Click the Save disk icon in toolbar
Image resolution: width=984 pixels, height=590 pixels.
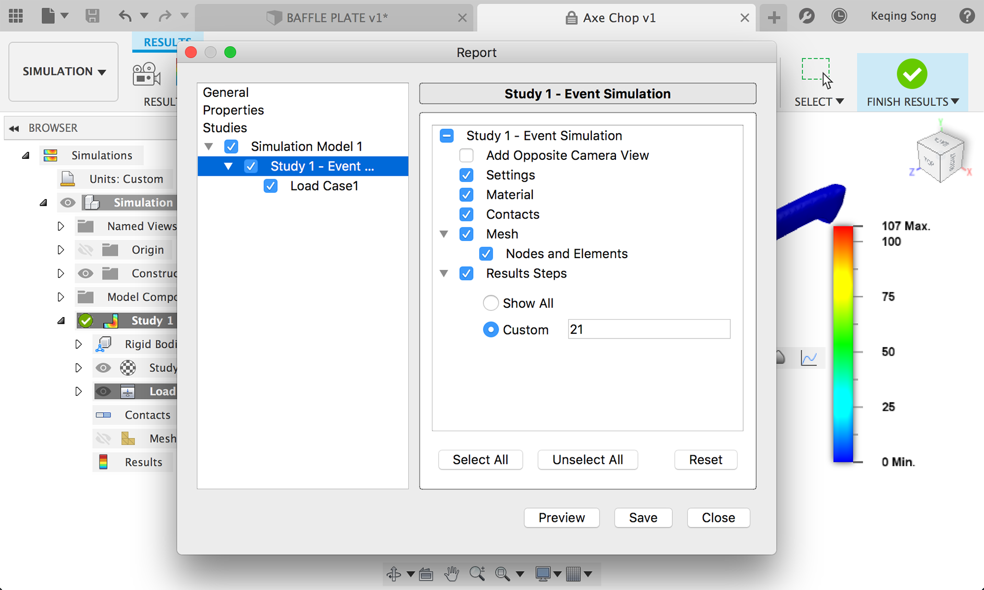tap(92, 16)
